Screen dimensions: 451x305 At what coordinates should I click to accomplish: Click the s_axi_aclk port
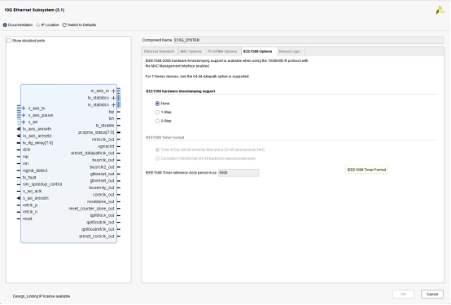click(33, 192)
